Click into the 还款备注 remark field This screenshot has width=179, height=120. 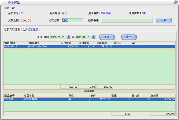pyautogui.click(x=126, y=20)
